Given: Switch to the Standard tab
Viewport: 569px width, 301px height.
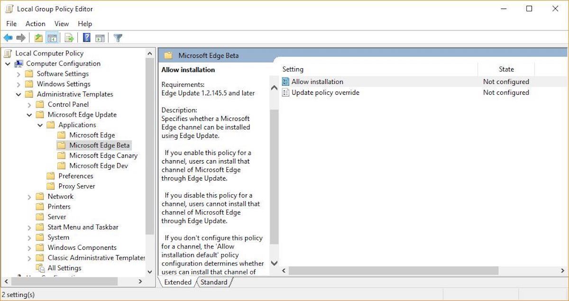Looking at the screenshot, I should coord(213,282).
